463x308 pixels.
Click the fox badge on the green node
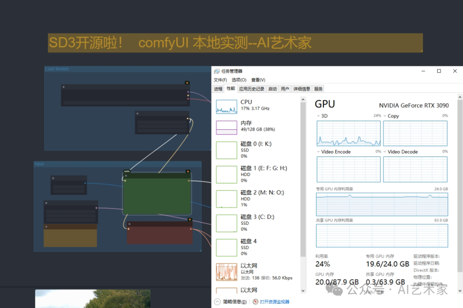[188, 171]
